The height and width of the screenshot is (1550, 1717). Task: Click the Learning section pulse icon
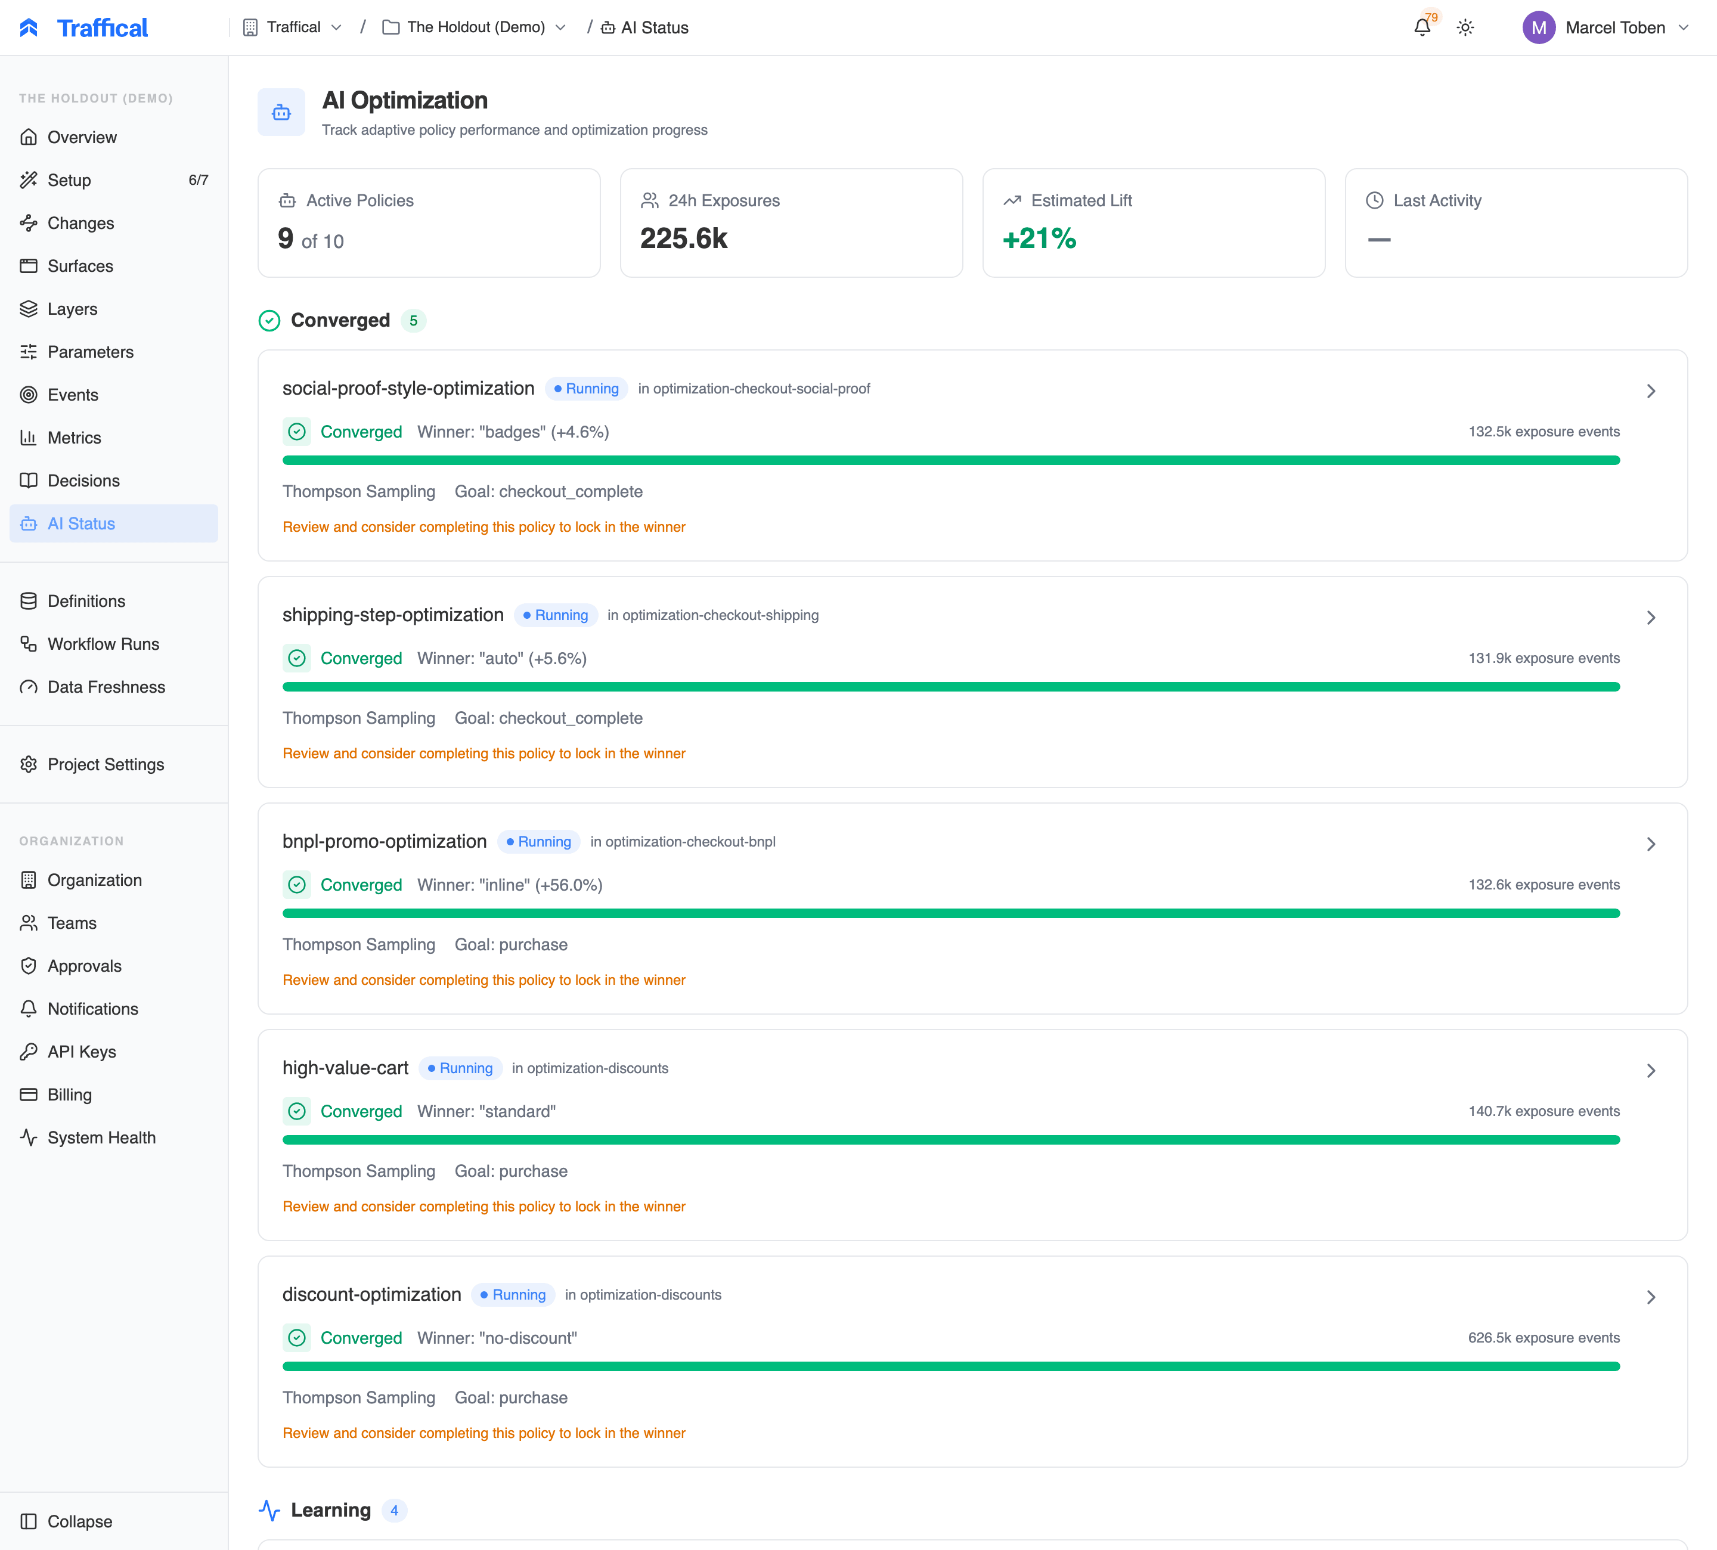point(269,1510)
